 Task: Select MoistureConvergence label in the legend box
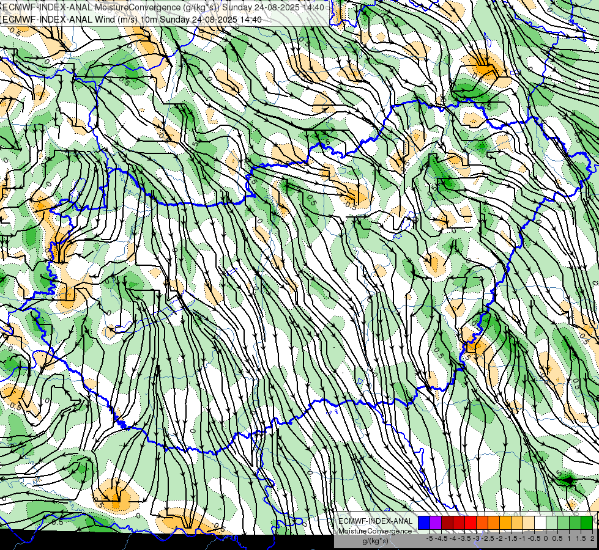(375, 531)
